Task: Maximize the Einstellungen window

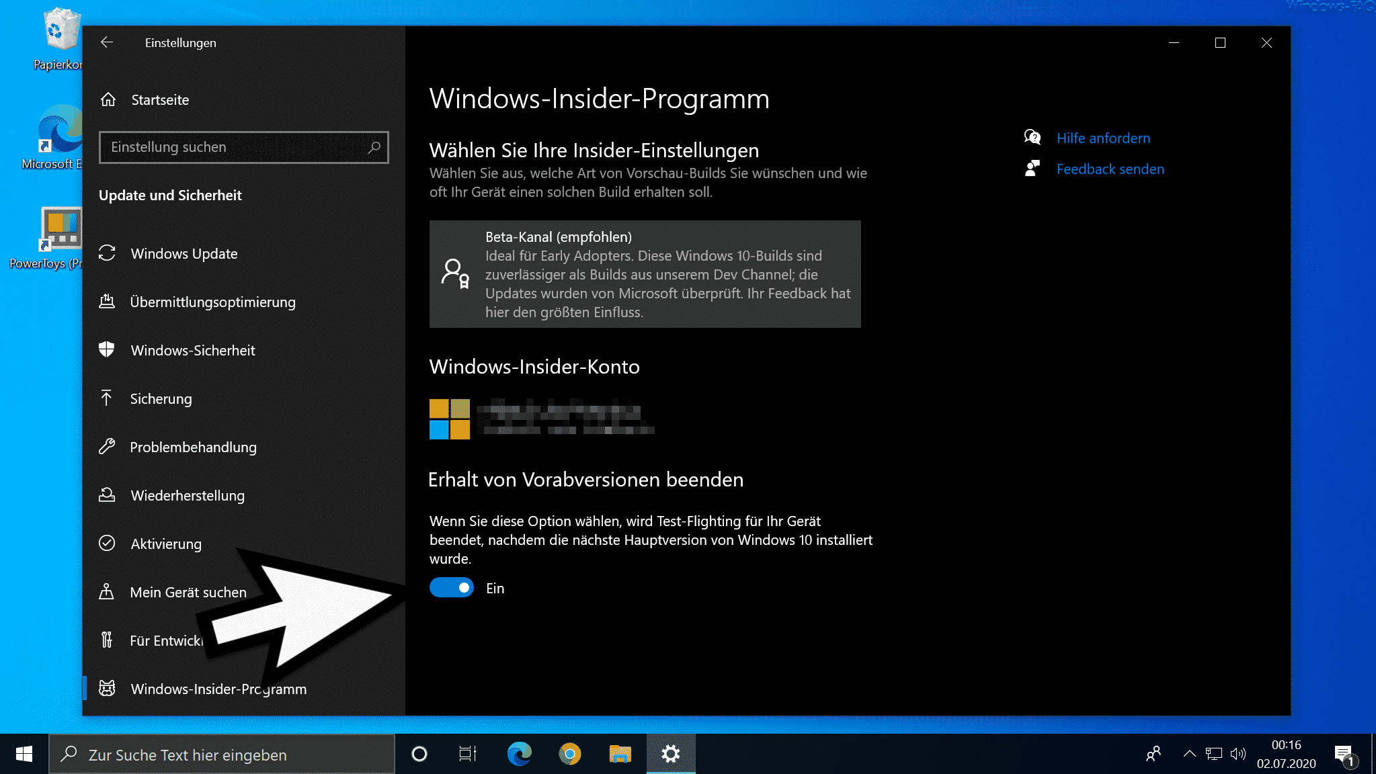Action: [x=1220, y=42]
